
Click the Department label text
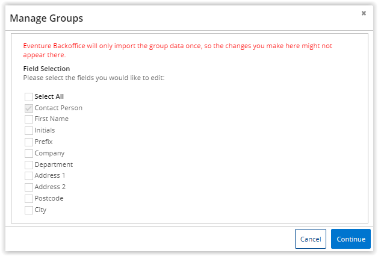tap(54, 165)
